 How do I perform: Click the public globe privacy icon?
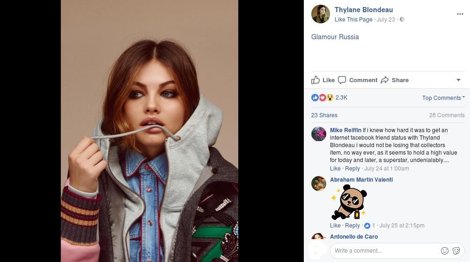pyautogui.click(x=402, y=20)
